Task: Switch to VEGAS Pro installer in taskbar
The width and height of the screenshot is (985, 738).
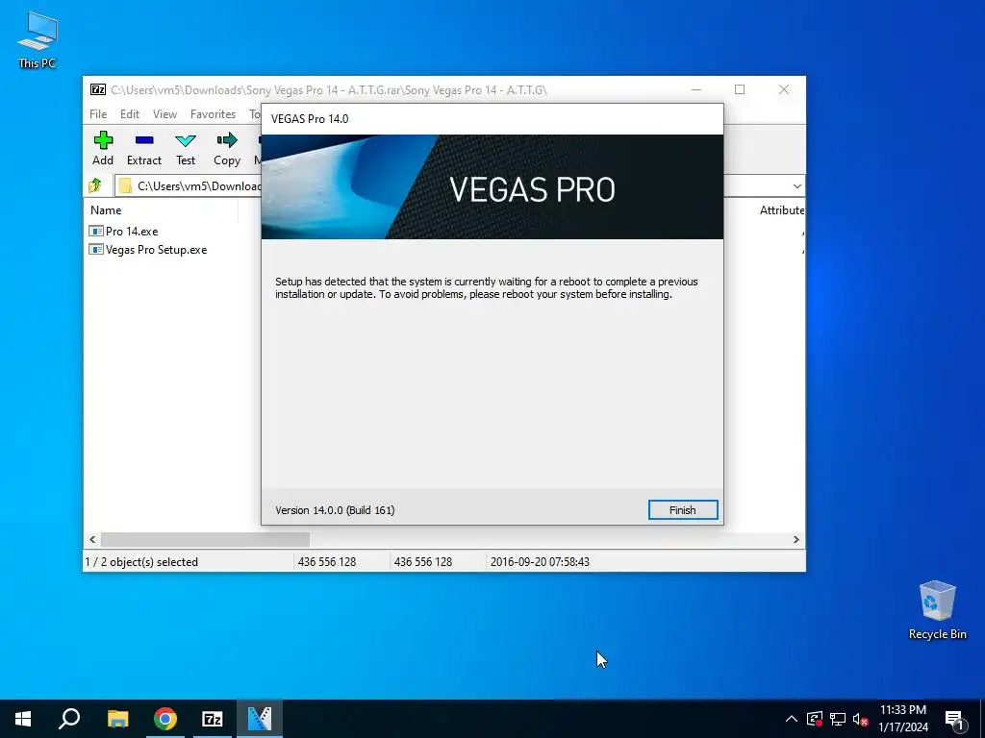Action: point(260,719)
